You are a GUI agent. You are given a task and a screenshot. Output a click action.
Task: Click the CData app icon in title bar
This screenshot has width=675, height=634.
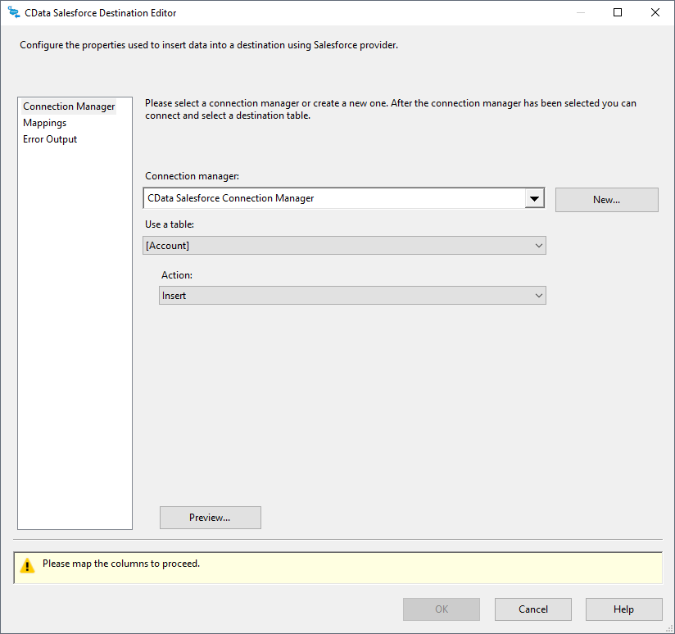coord(13,12)
